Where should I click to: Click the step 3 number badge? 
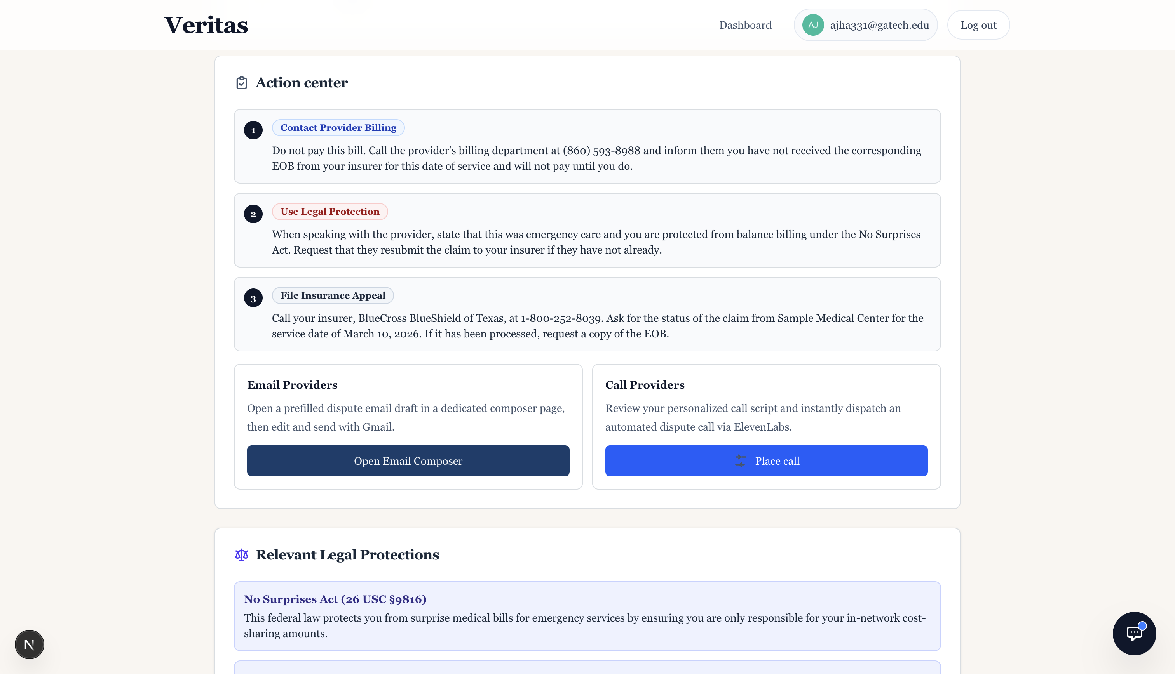(x=253, y=298)
